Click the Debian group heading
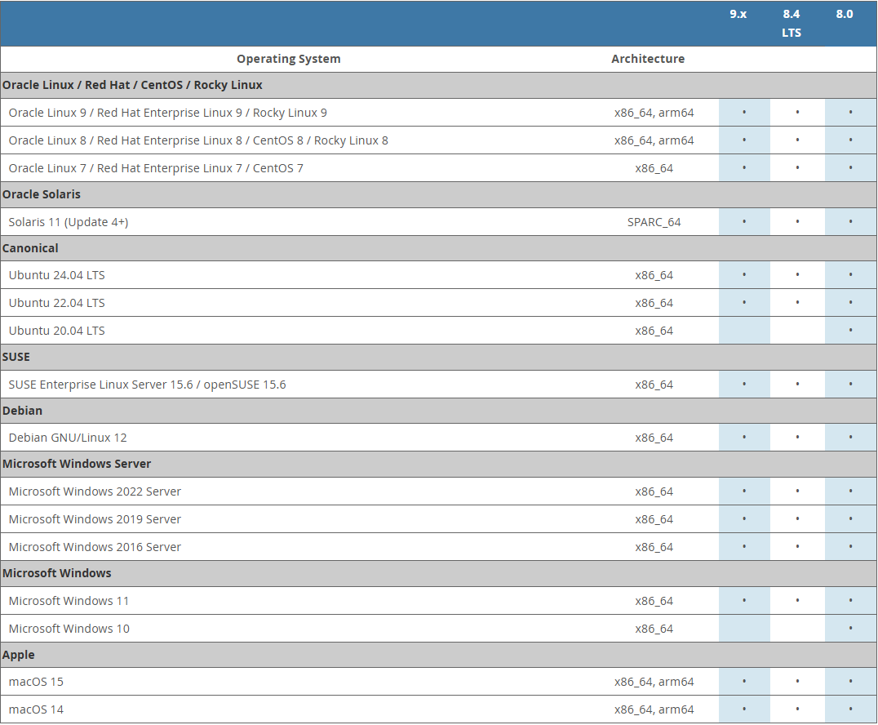 [438, 411]
